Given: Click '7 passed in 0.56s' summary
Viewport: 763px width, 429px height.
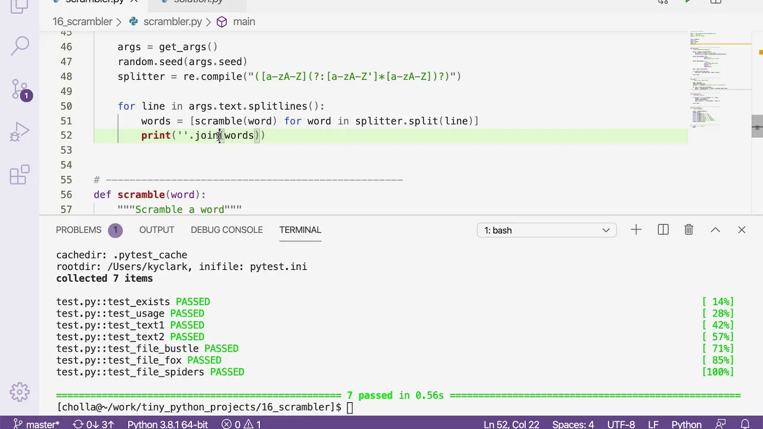Looking at the screenshot, I should tap(395, 396).
